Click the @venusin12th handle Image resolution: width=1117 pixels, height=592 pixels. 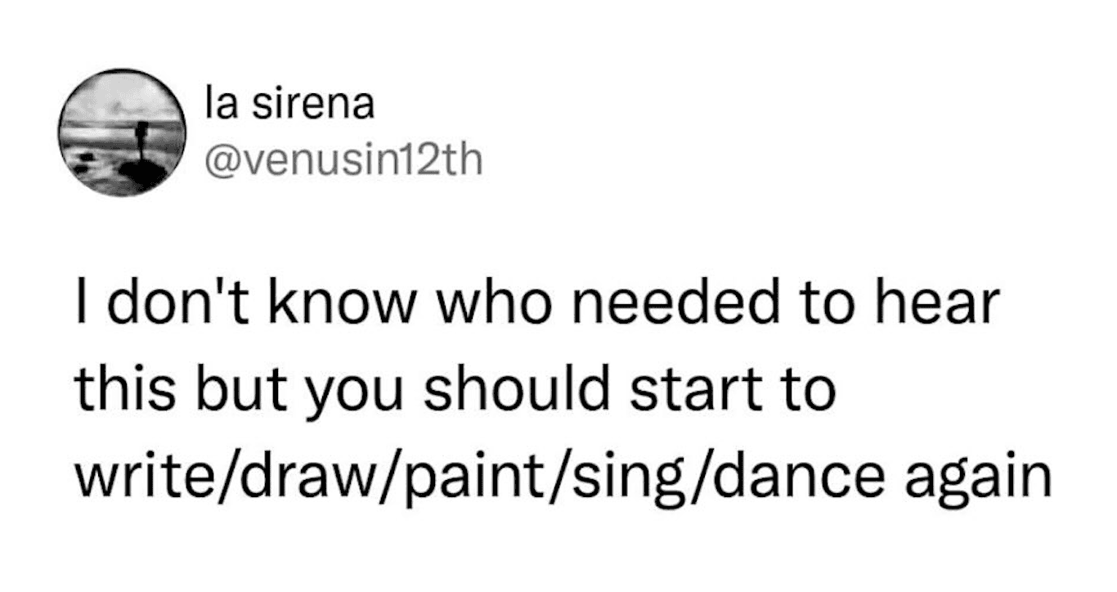(343, 159)
